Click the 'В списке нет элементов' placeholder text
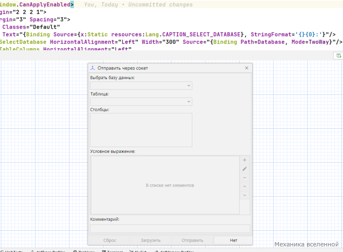This screenshot has width=343, height=252. pyautogui.click(x=170, y=185)
